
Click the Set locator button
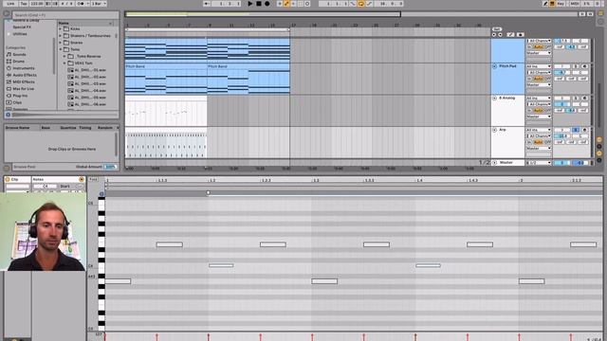[x=497, y=29]
